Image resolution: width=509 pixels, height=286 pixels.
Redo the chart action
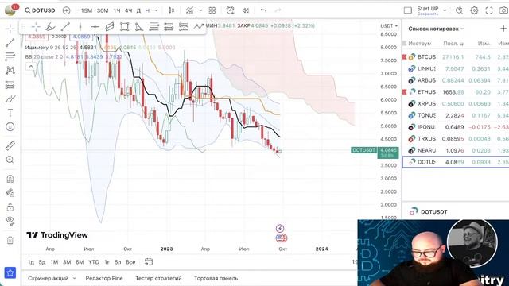(x=278, y=10)
